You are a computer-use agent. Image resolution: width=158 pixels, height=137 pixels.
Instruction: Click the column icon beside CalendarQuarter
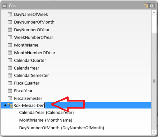(10, 60)
